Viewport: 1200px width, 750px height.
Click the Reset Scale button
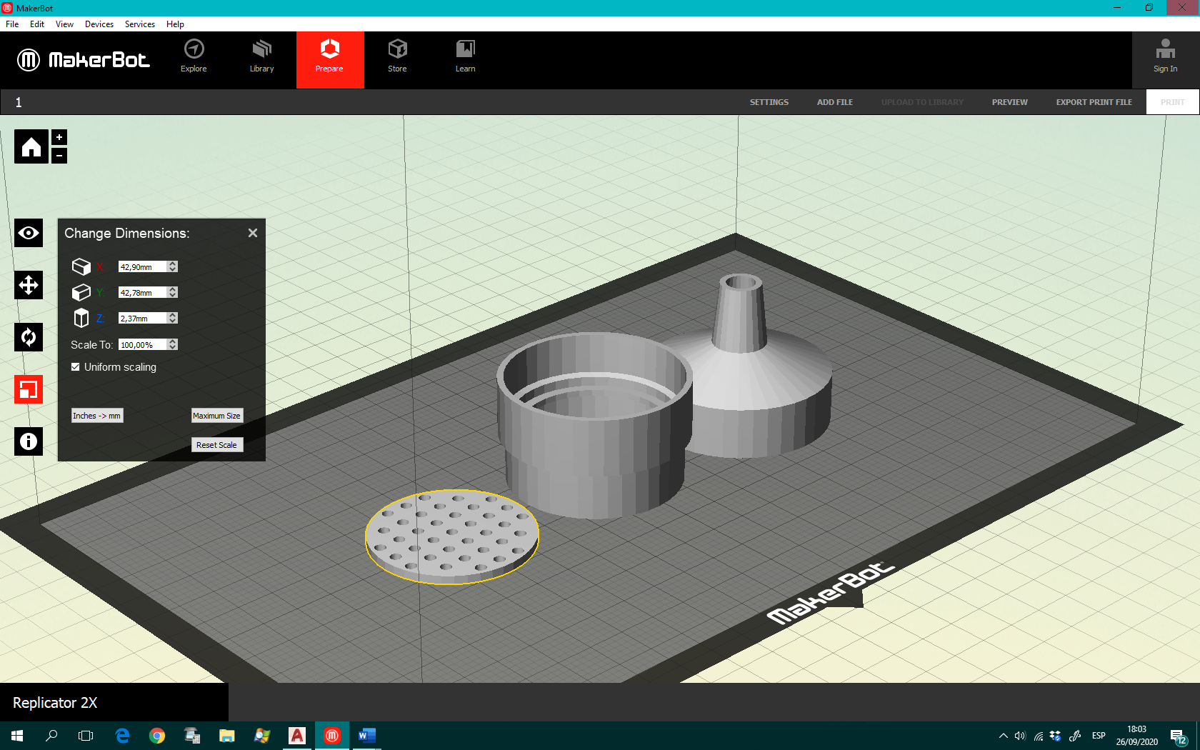click(x=216, y=445)
